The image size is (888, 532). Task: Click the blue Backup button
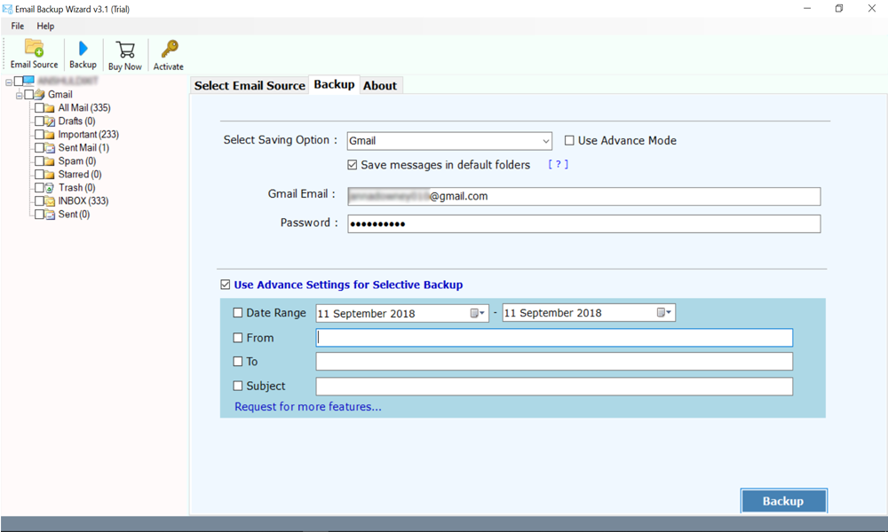point(784,501)
